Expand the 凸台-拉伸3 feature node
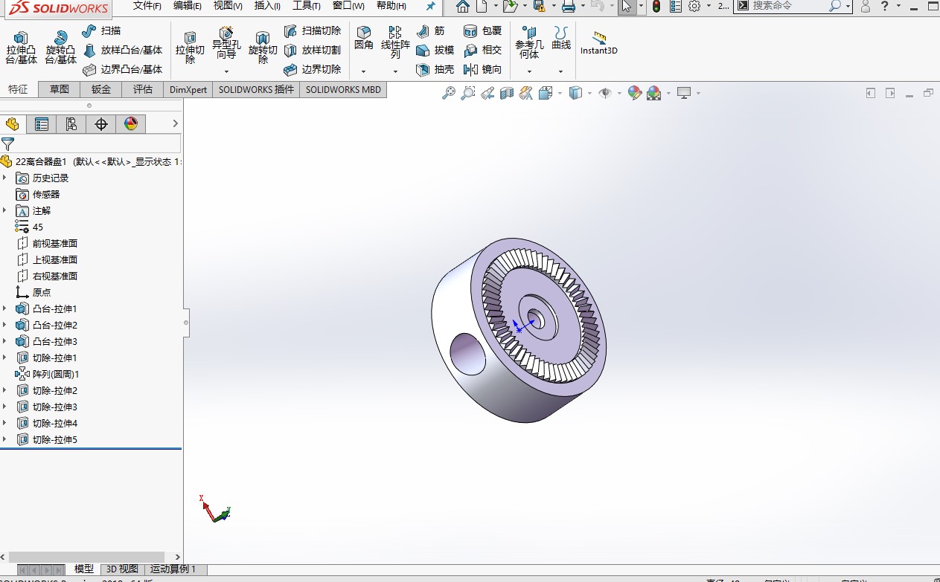The image size is (940, 582). 4,341
